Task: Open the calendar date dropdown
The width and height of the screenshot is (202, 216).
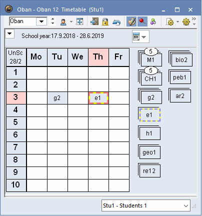Action: pyautogui.click(x=140, y=36)
